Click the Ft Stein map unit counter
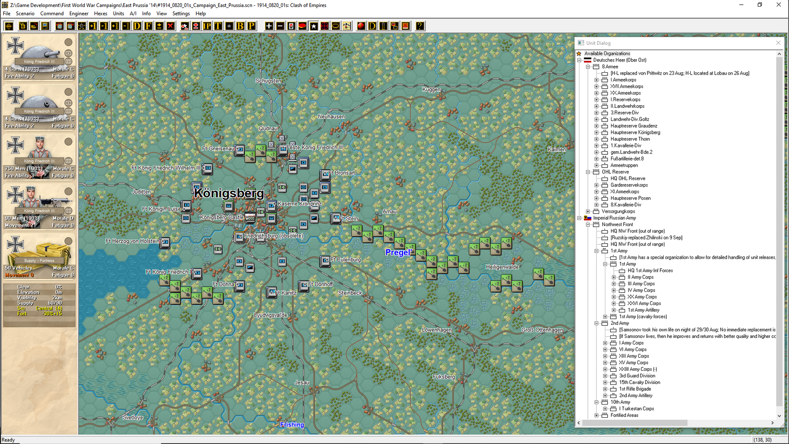 [x=335, y=218]
